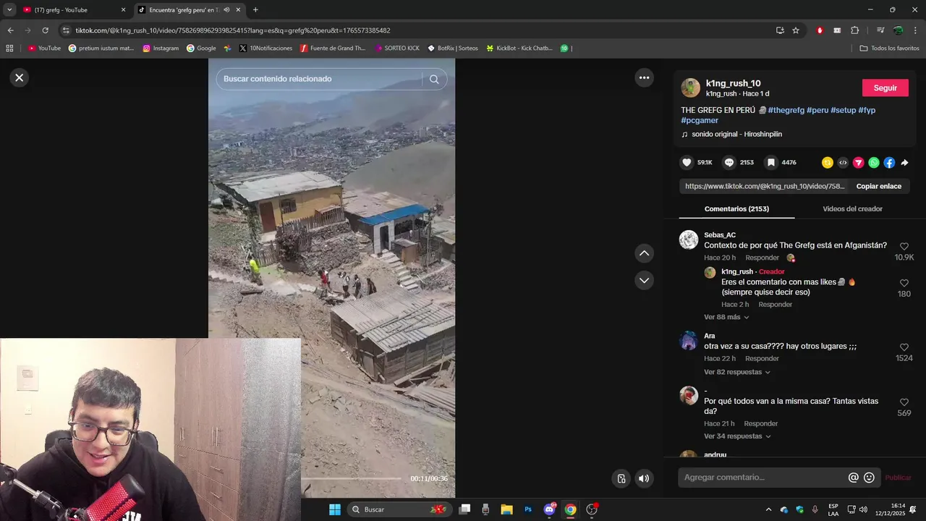Click Publicar to post comment

898,478
